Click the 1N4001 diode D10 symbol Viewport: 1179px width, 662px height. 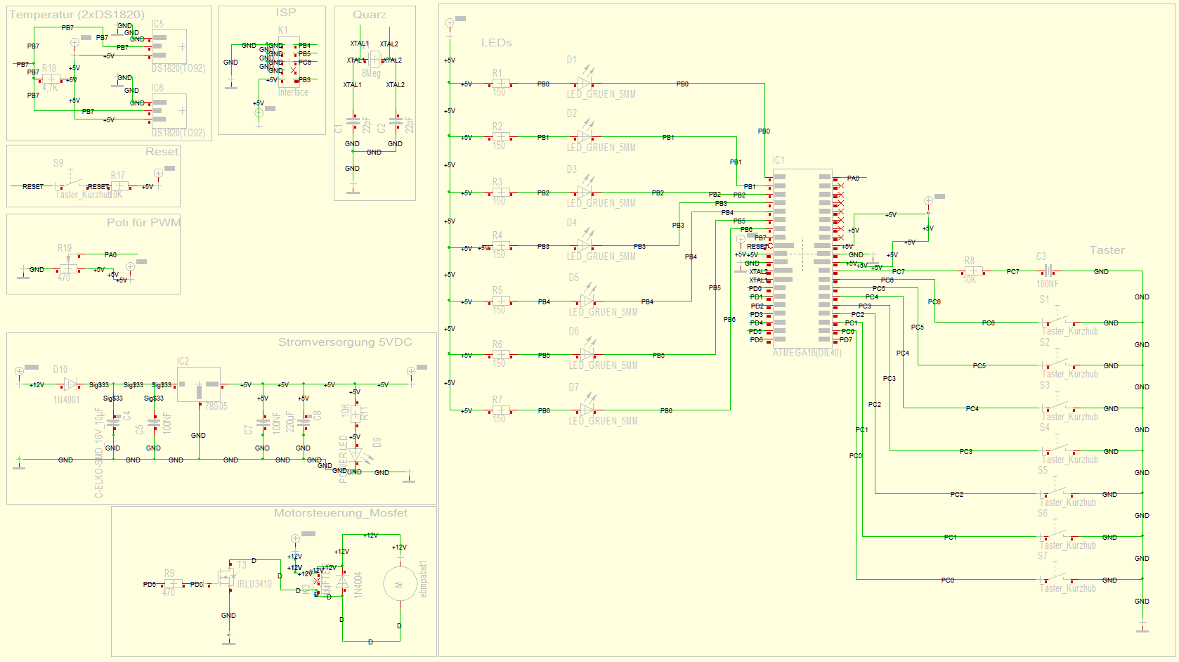click(70, 384)
